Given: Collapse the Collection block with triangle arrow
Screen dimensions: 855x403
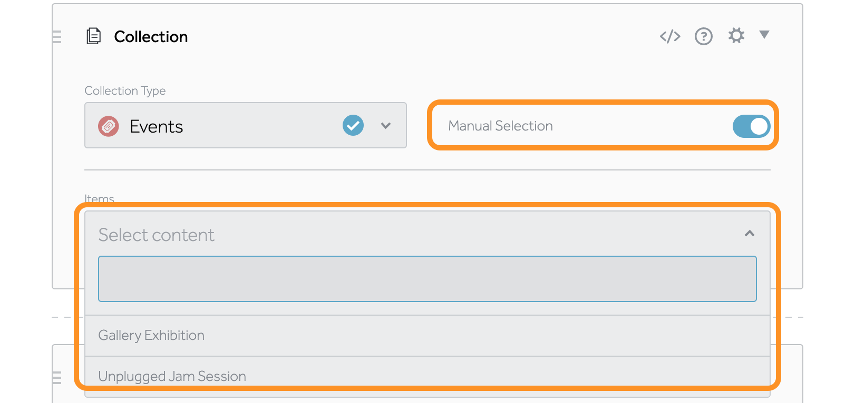Looking at the screenshot, I should 764,35.
